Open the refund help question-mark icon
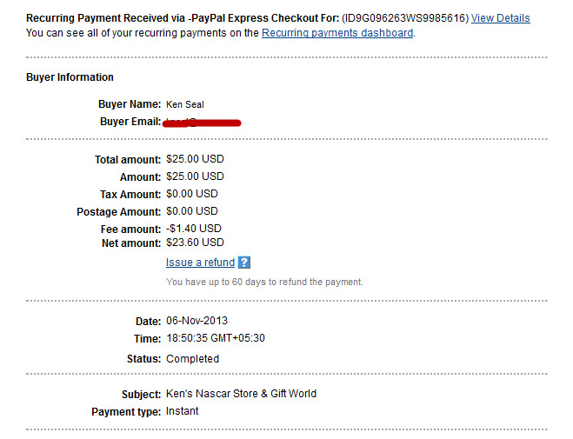The image size is (573, 439). [x=243, y=263]
